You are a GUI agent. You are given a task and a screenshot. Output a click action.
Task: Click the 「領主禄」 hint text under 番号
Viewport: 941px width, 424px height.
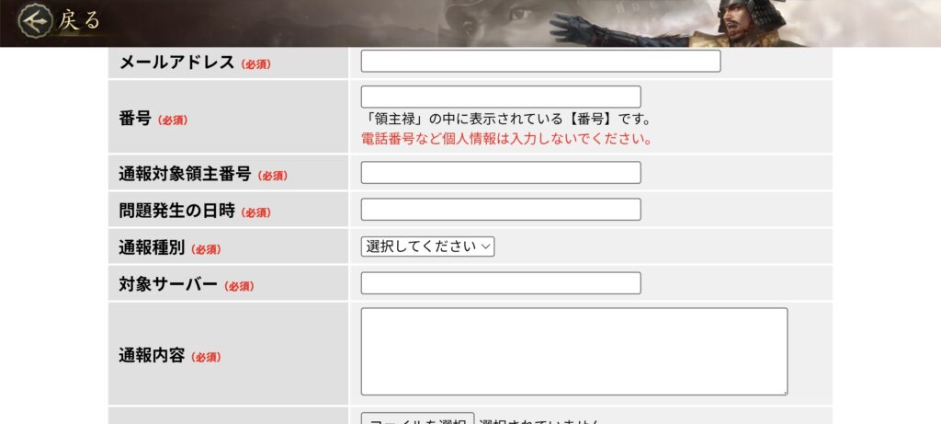pyautogui.click(x=506, y=120)
